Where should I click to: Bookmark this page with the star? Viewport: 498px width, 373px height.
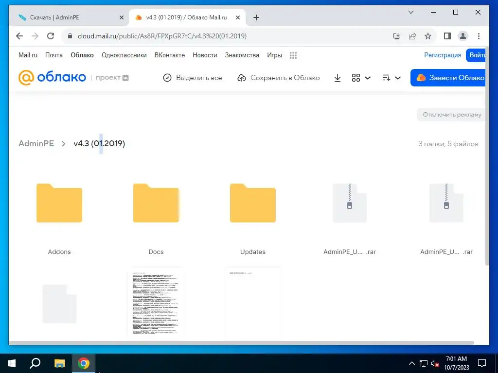tap(428, 36)
